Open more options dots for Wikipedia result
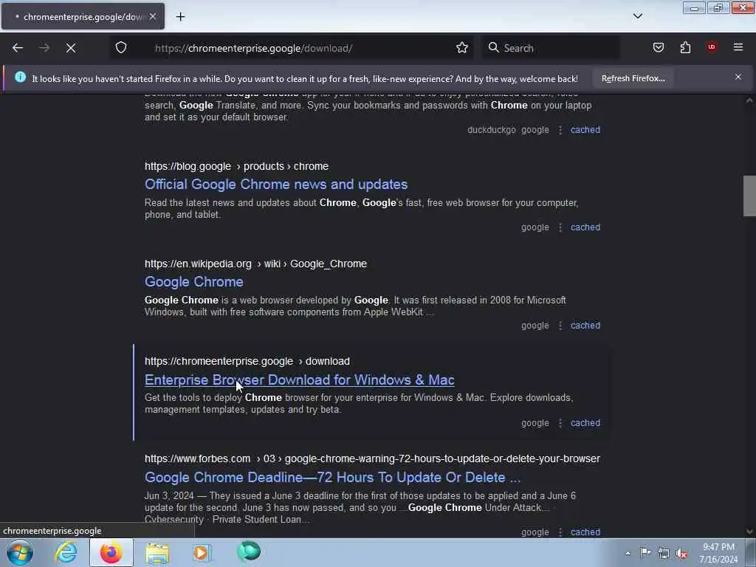Screen dimensions: 756x567 pos(560,326)
